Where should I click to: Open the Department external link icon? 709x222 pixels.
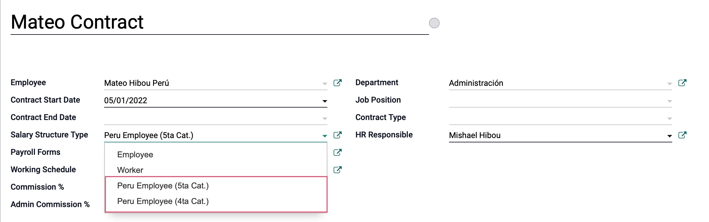coord(682,83)
